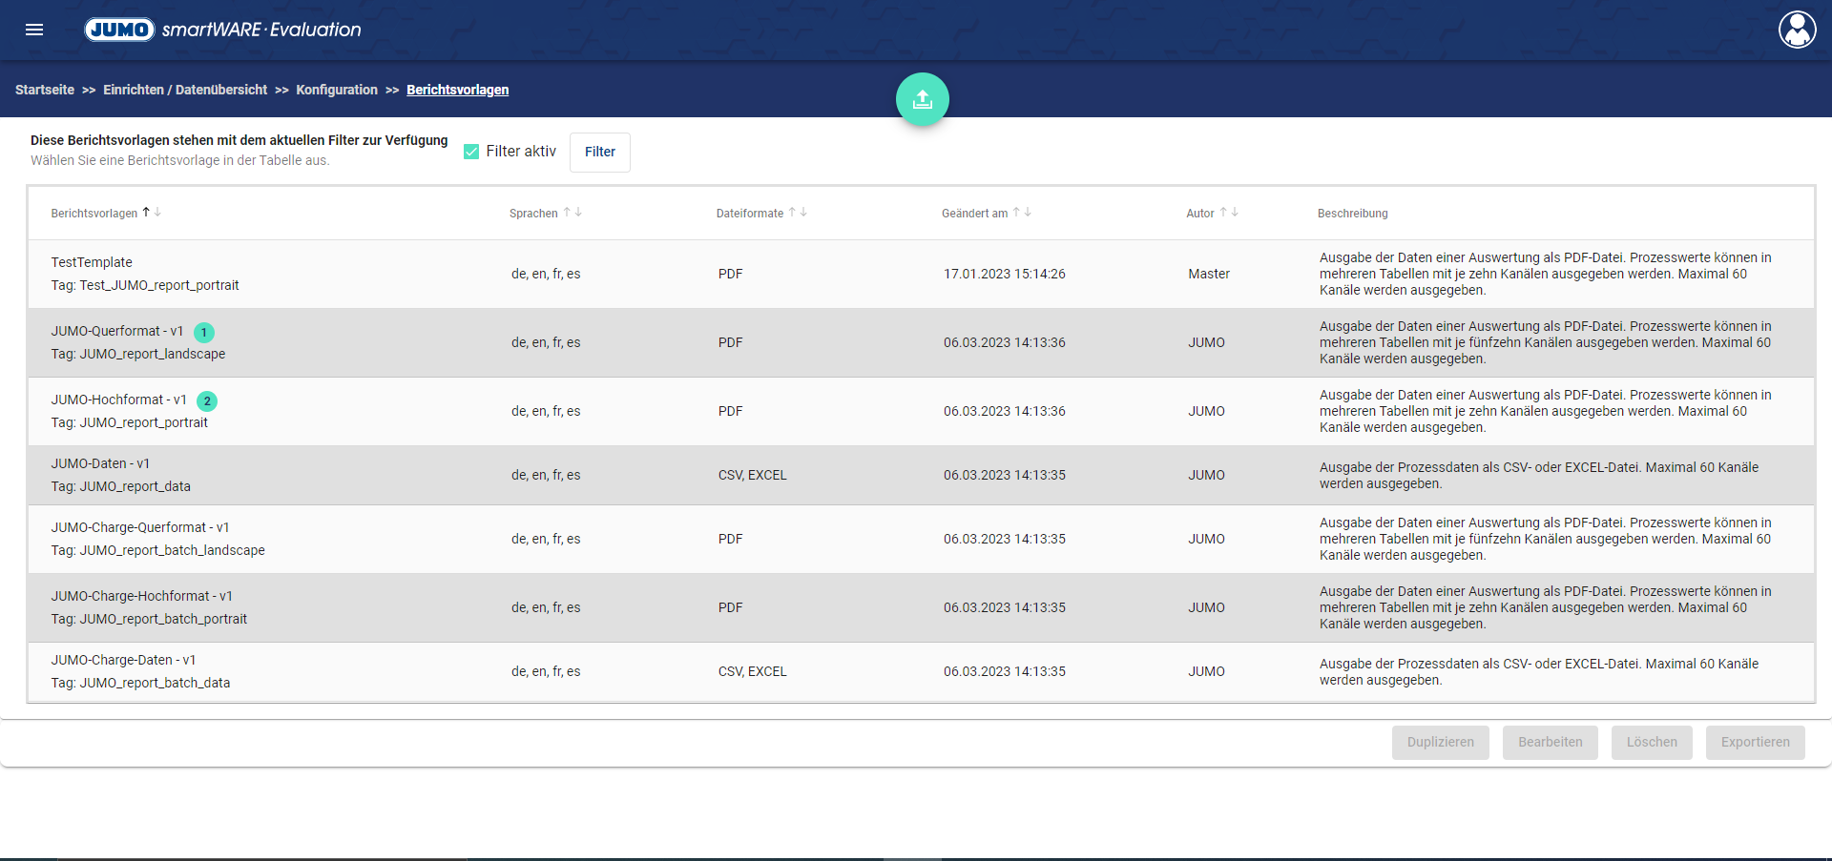Select the JUMO-Charge-Hochformat - v1 template
Image resolution: width=1832 pixels, height=861 pixels.
pyautogui.click(x=921, y=607)
